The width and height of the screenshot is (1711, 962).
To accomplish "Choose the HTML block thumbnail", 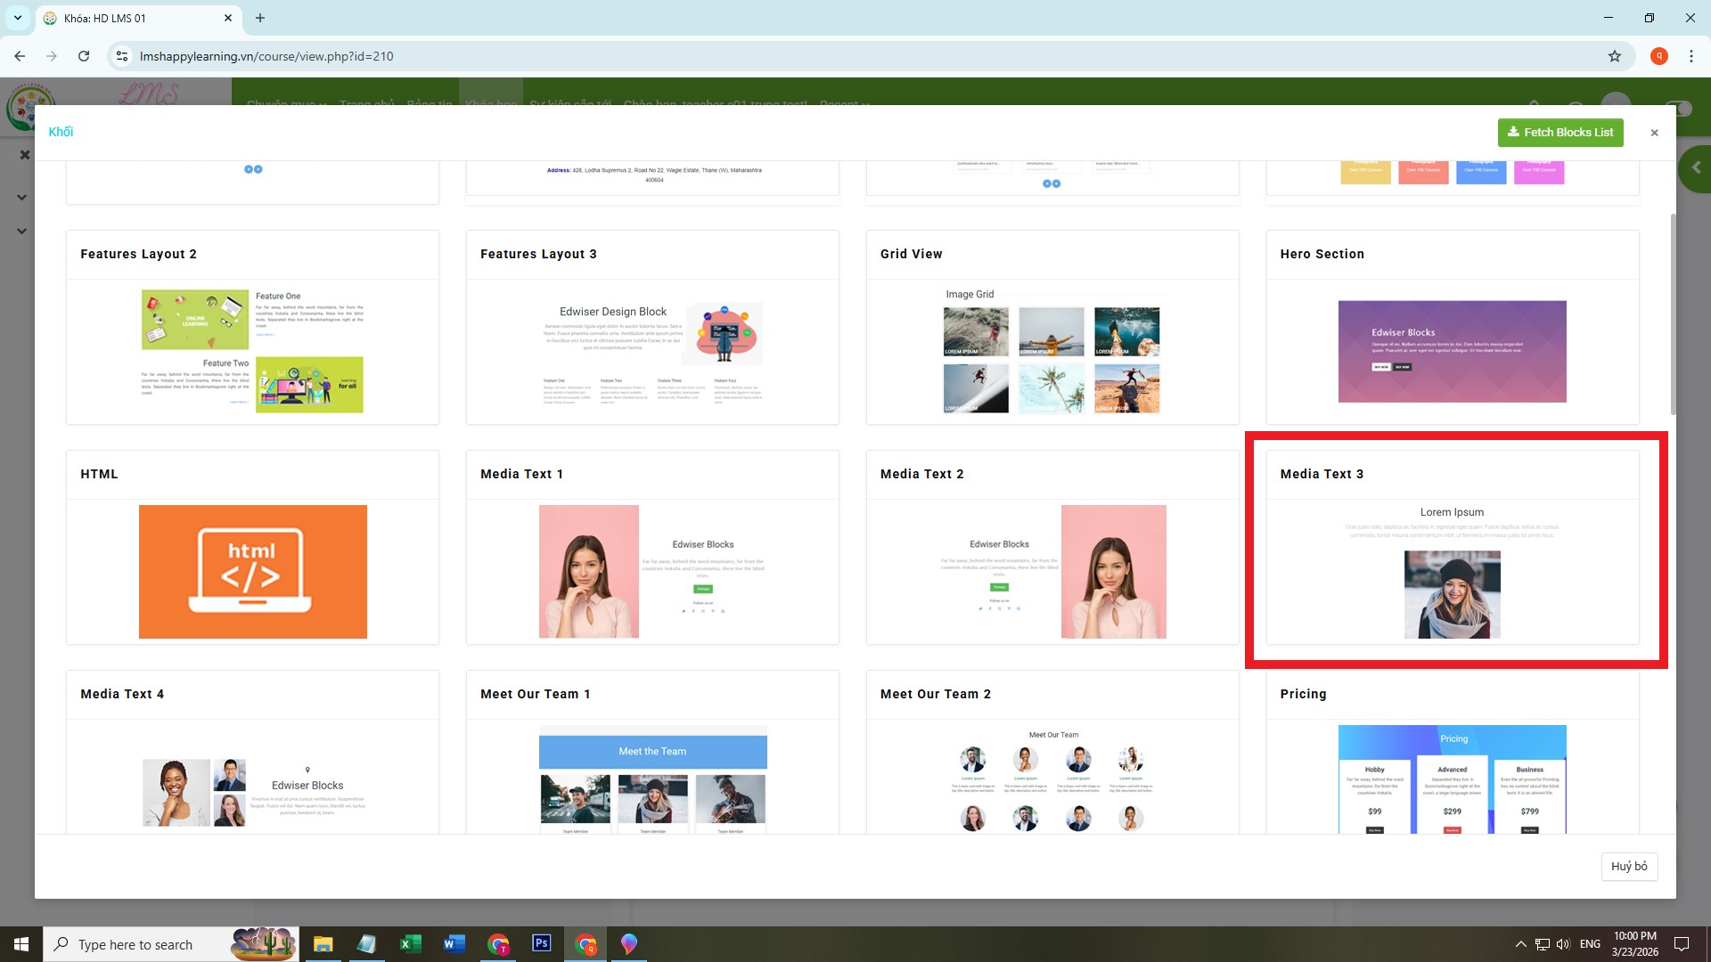I will click(x=252, y=571).
